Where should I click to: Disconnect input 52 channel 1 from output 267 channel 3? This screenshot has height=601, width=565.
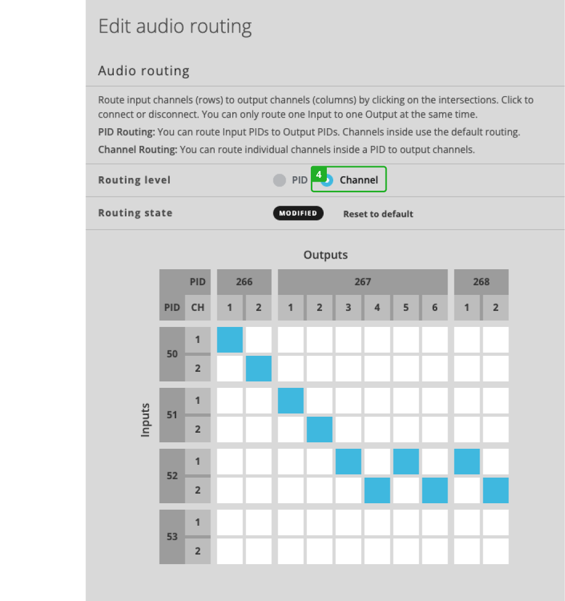[x=348, y=462]
